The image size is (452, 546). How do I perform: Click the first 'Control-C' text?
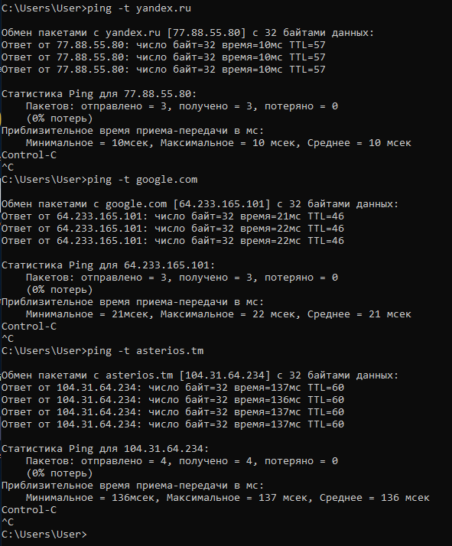[x=29, y=155]
